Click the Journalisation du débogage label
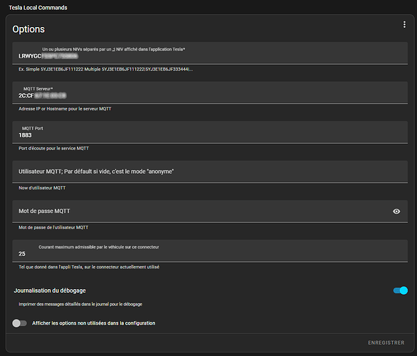 [x=50, y=290]
